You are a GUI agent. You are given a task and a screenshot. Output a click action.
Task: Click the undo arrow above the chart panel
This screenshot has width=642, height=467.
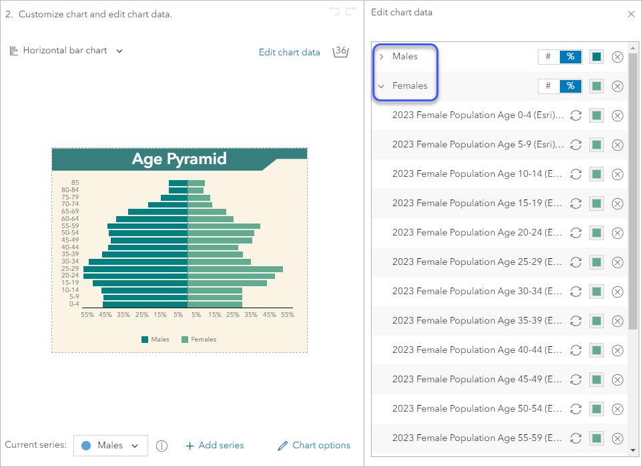pos(334,11)
